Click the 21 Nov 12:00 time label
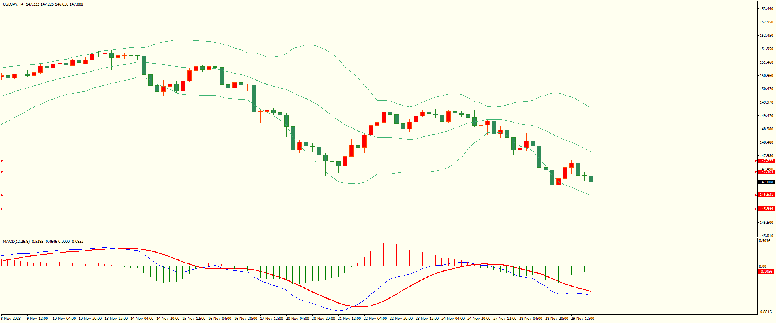Screen dimensions: 776x323 (349, 319)
